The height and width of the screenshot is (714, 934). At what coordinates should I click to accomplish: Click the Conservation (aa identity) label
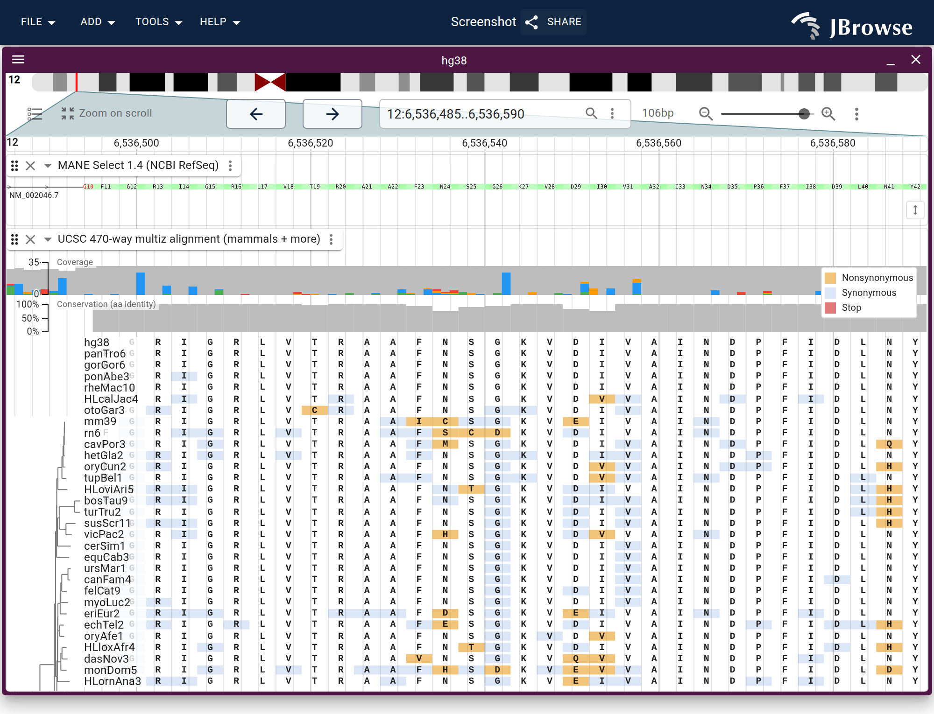[x=106, y=304]
